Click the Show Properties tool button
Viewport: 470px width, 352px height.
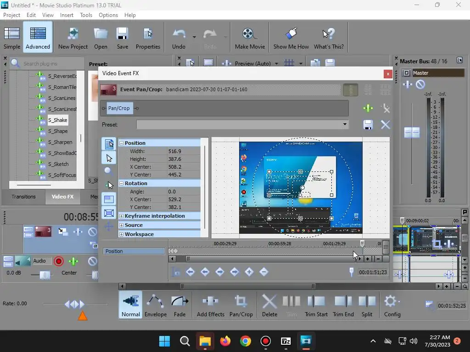[x=109, y=144]
